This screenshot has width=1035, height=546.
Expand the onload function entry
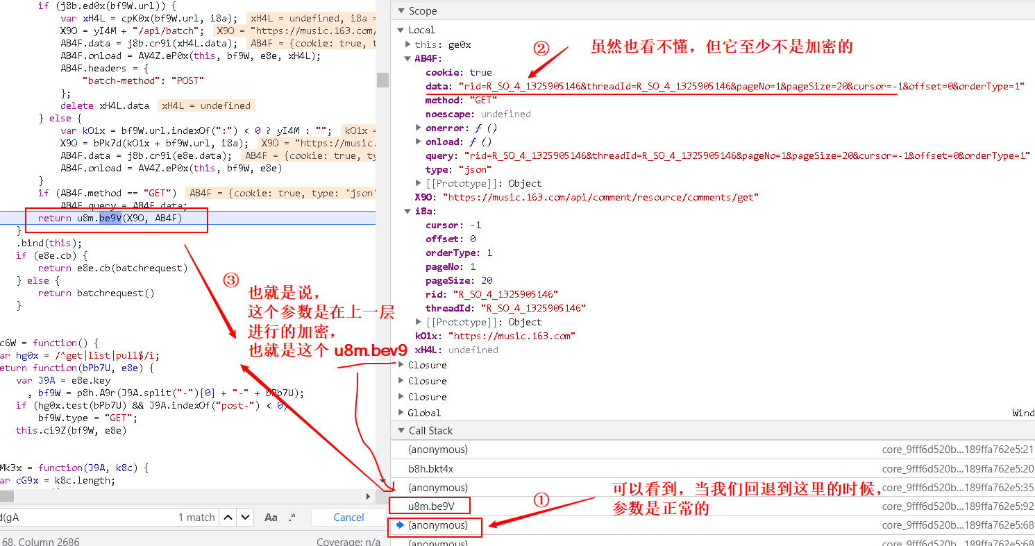pyautogui.click(x=419, y=142)
